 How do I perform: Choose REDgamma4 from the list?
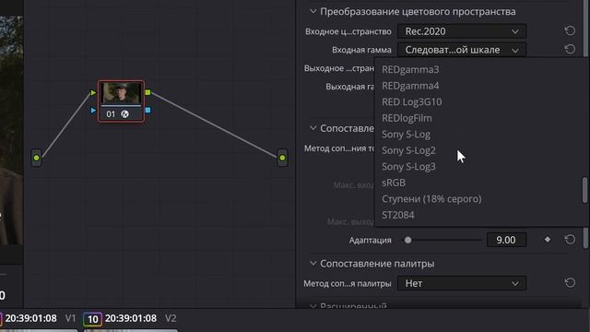pyautogui.click(x=410, y=86)
